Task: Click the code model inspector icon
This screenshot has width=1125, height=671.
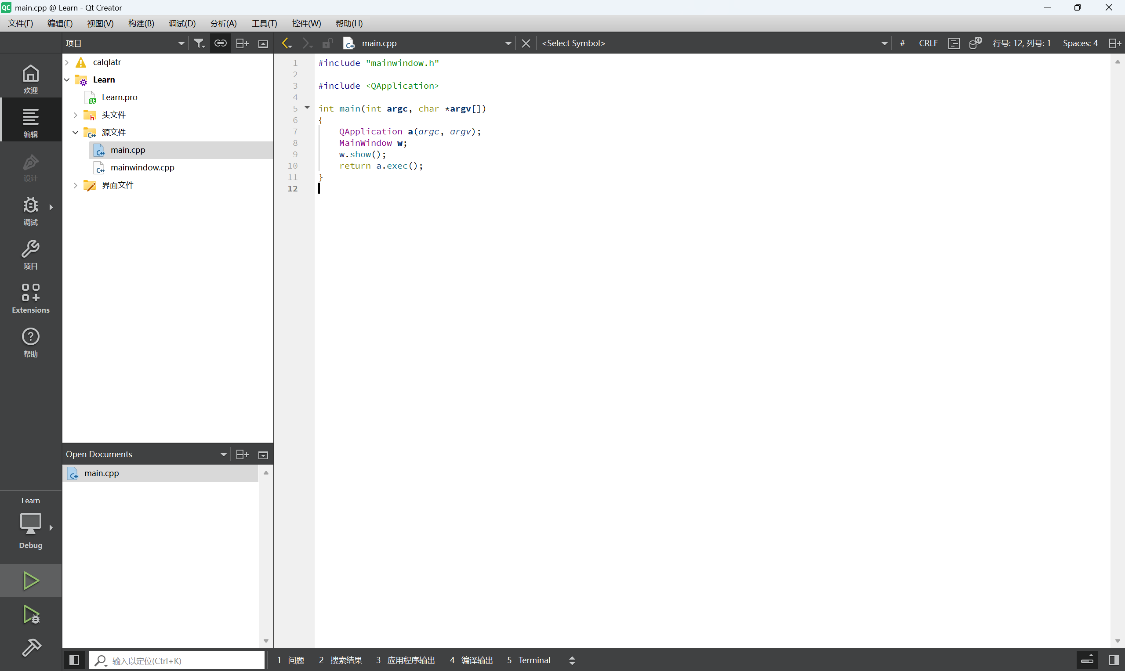Action: click(976, 43)
